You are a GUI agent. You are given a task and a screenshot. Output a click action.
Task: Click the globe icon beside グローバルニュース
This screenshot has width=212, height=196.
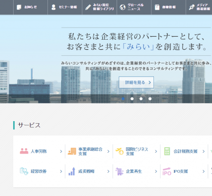click(123, 7)
